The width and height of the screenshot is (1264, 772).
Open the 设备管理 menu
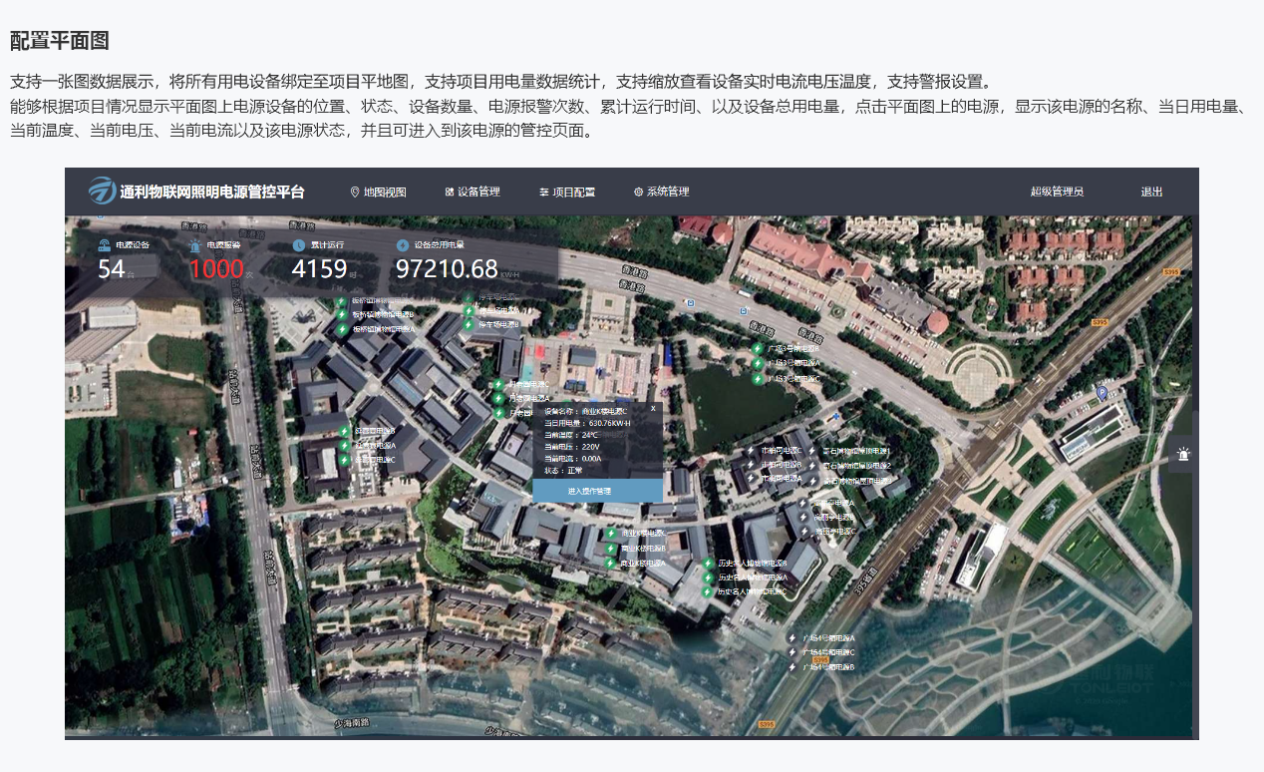click(x=473, y=192)
